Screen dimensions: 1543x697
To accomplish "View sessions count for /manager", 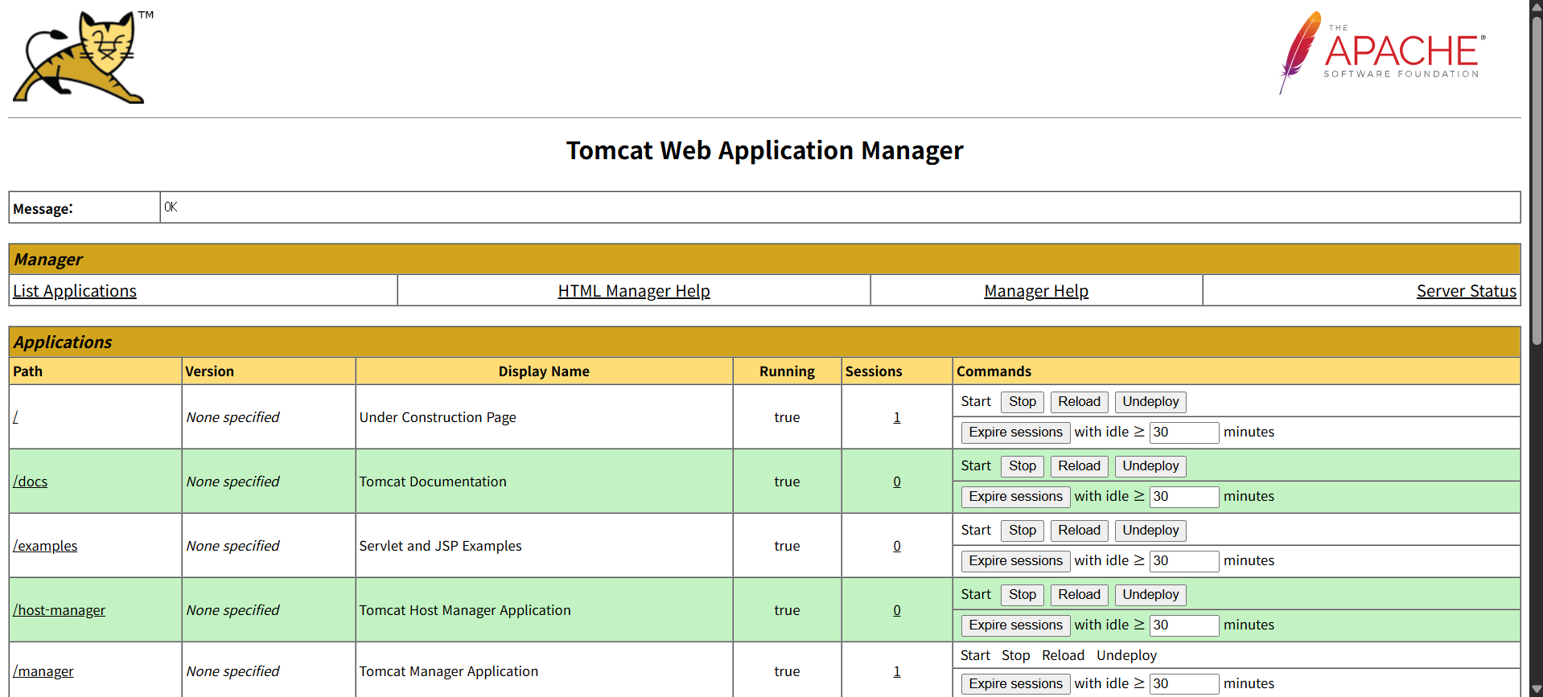I will coord(897,671).
